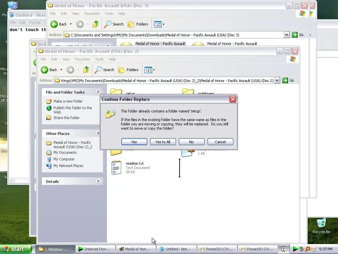Switch to first PowerISO taskbar button
Screen dimensions: 338x254
click(217, 249)
